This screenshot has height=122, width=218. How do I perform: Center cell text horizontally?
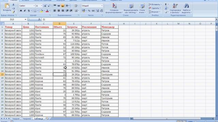point(59,11)
